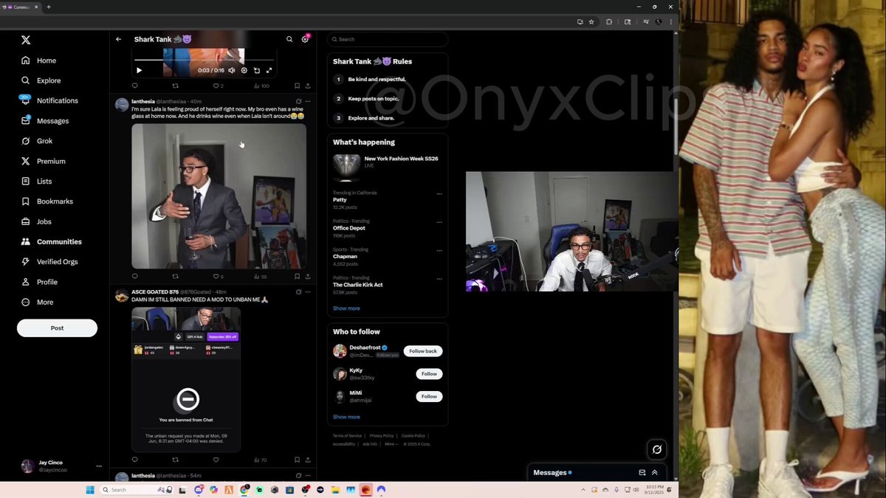Image resolution: width=886 pixels, height=498 pixels.
Task: Follow MiMi account
Action: (429, 396)
